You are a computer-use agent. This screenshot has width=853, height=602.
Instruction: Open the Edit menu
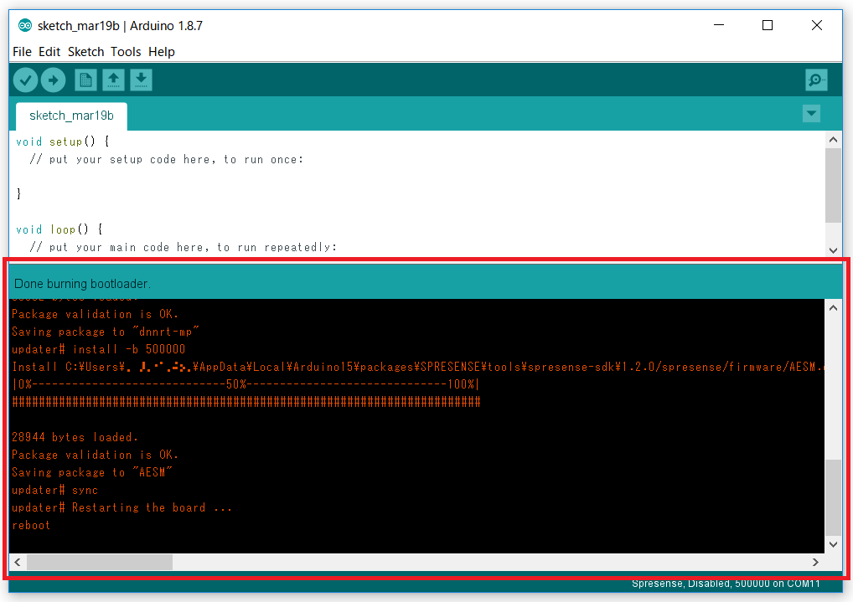pos(49,52)
